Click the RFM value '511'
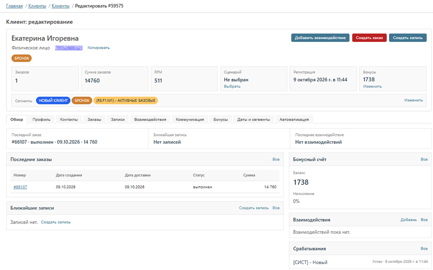The width and height of the screenshot is (433, 270). pyautogui.click(x=158, y=80)
